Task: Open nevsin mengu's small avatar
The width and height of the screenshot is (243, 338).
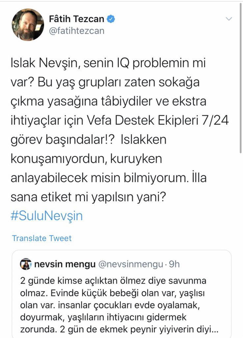Action: pyautogui.click(x=26, y=264)
